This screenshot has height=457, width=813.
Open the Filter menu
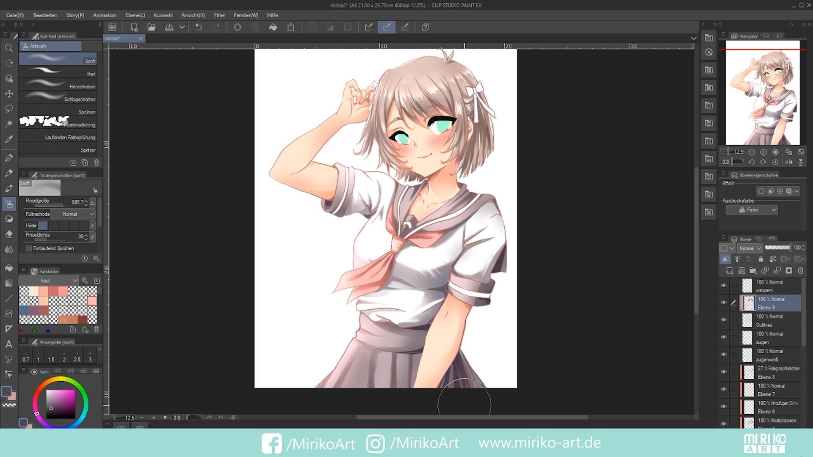[219, 15]
